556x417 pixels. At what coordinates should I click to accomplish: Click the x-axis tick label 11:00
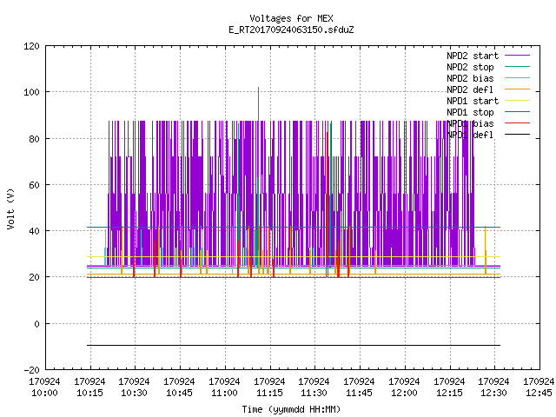(224, 393)
